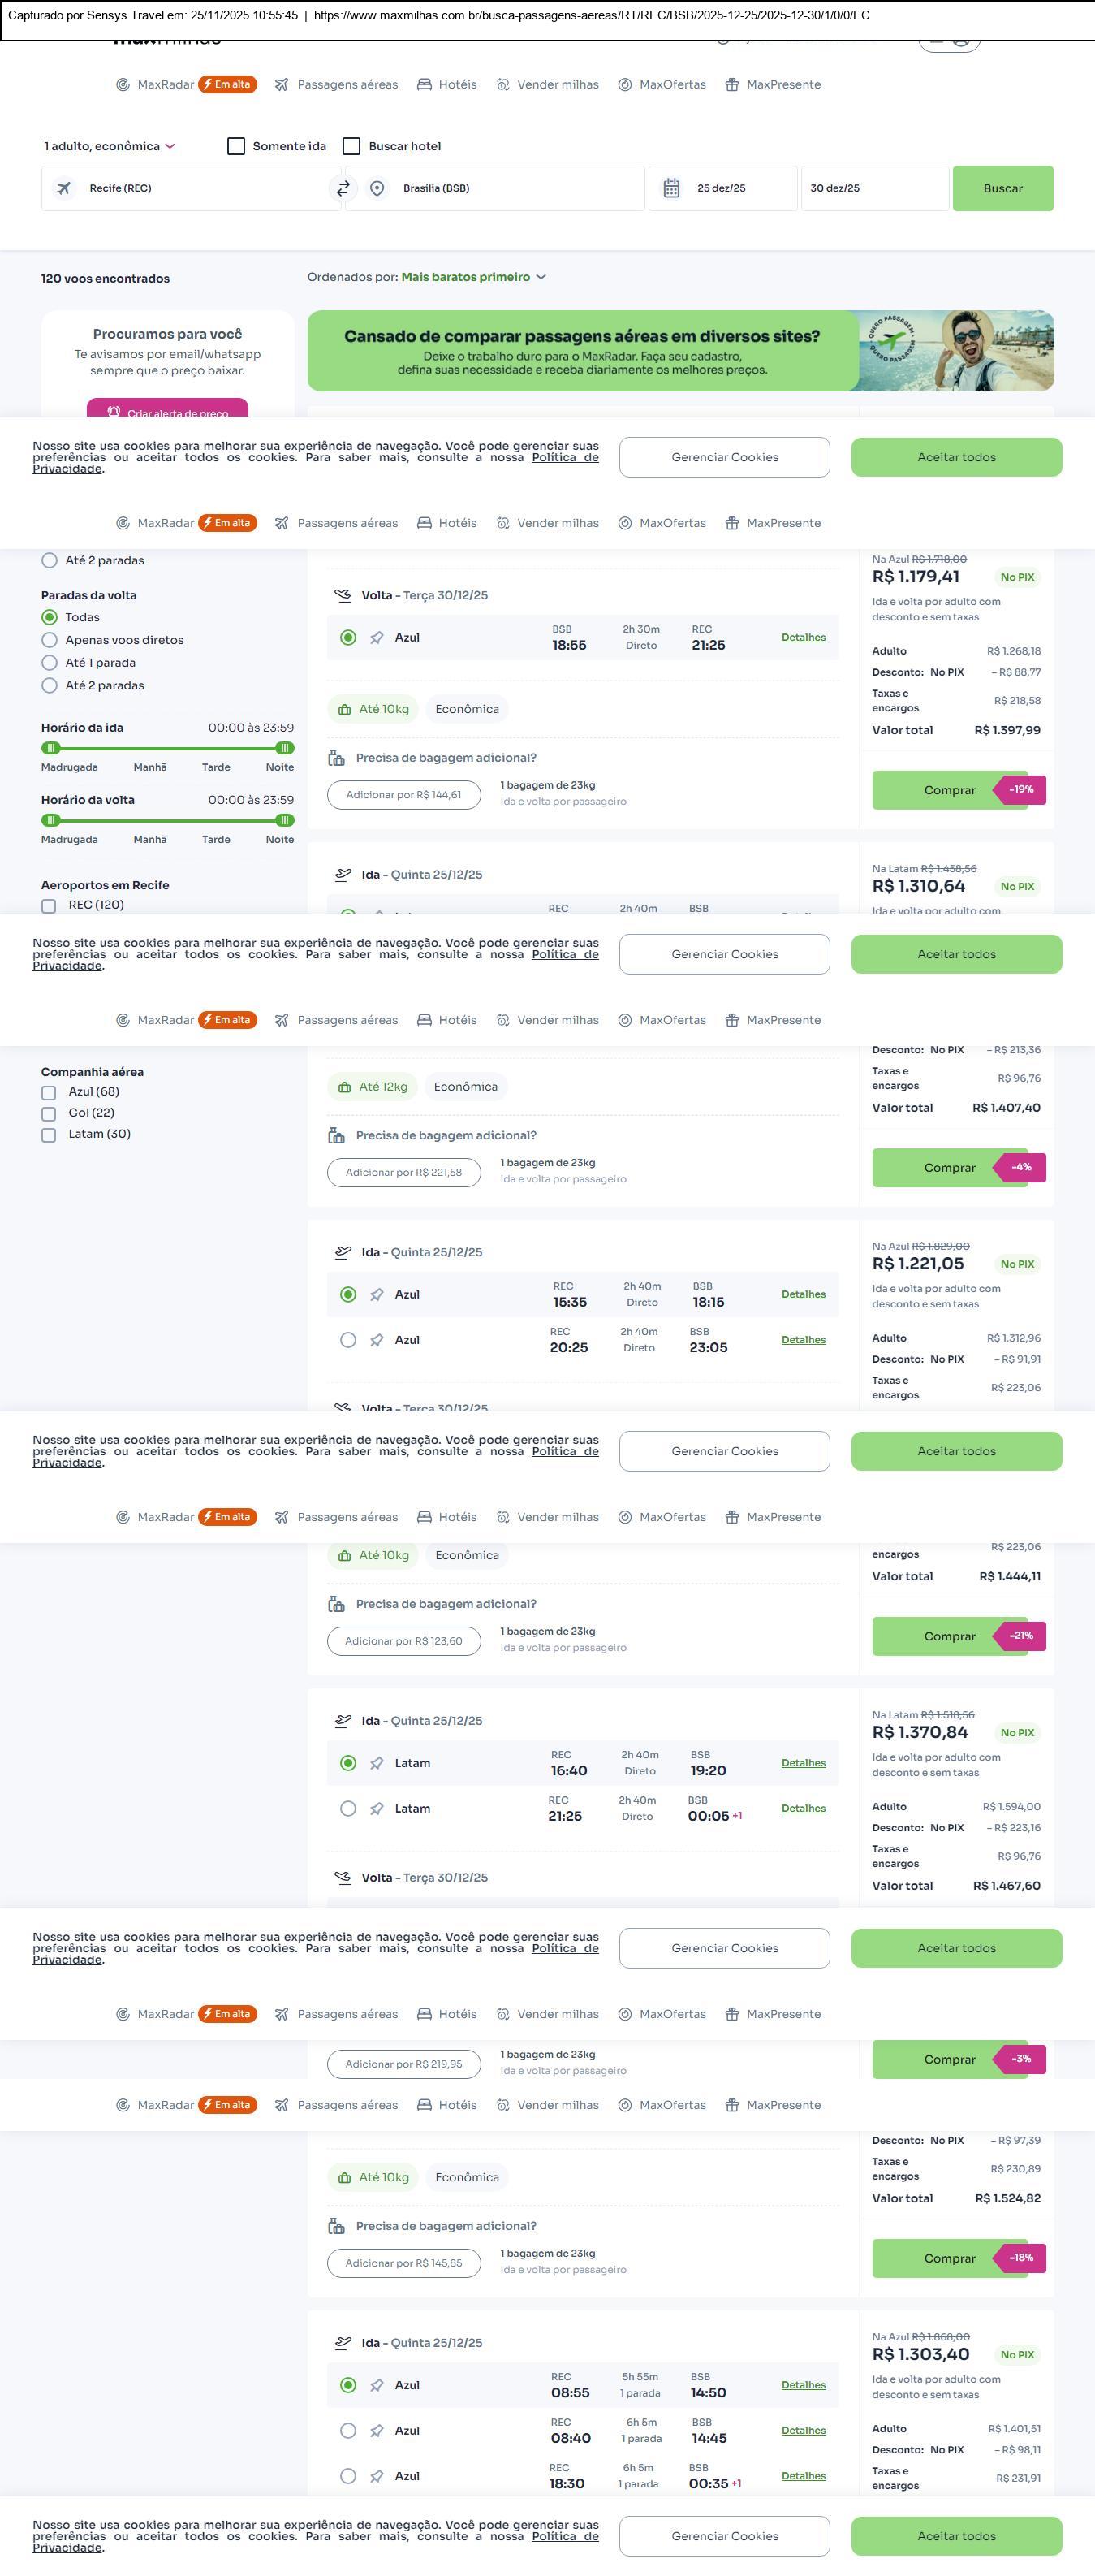
Task: Swap origin and destination airports
Action: (x=343, y=188)
